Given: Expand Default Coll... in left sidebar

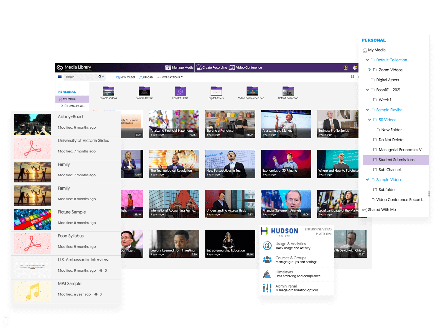Looking at the screenshot, I should (x=62, y=106).
